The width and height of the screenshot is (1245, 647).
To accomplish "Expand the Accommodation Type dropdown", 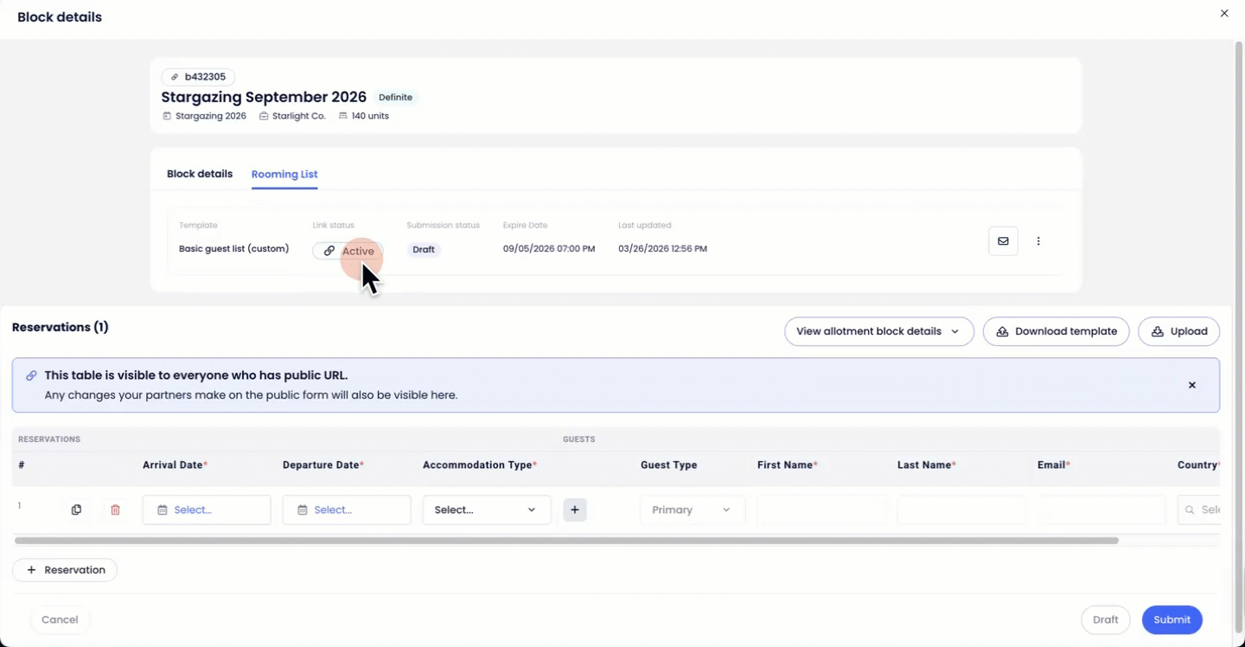I will click(486, 510).
